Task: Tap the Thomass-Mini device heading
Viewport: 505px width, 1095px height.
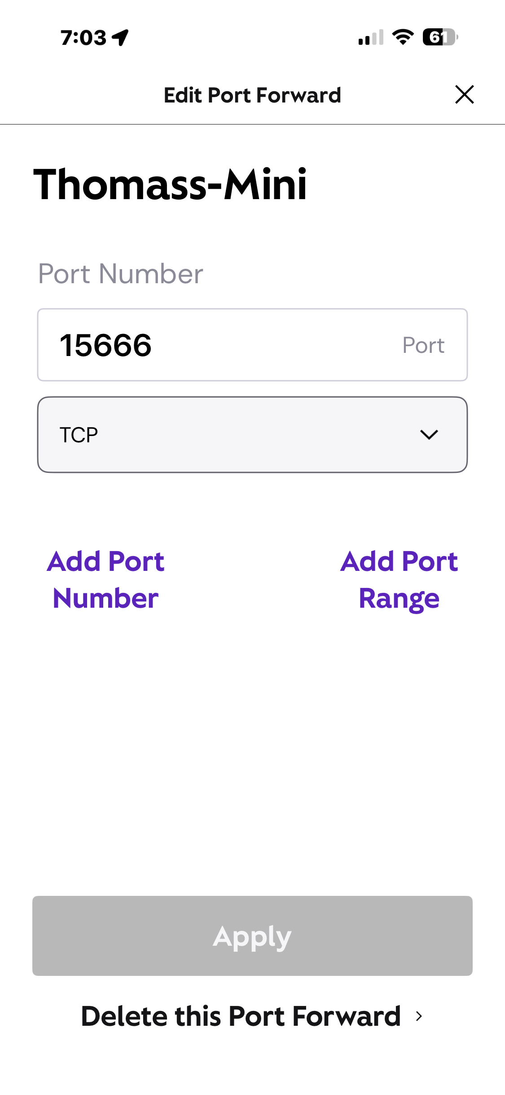Action: tap(170, 184)
